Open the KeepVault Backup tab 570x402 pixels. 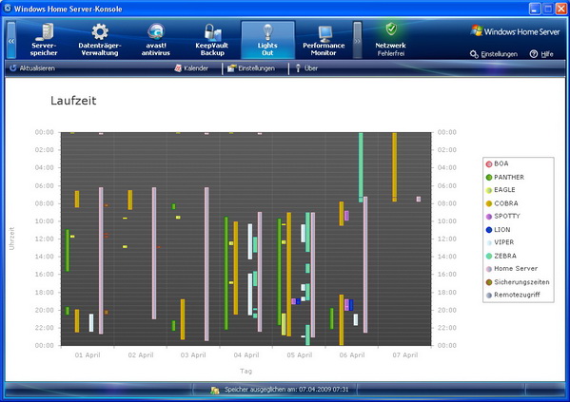click(212, 40)
